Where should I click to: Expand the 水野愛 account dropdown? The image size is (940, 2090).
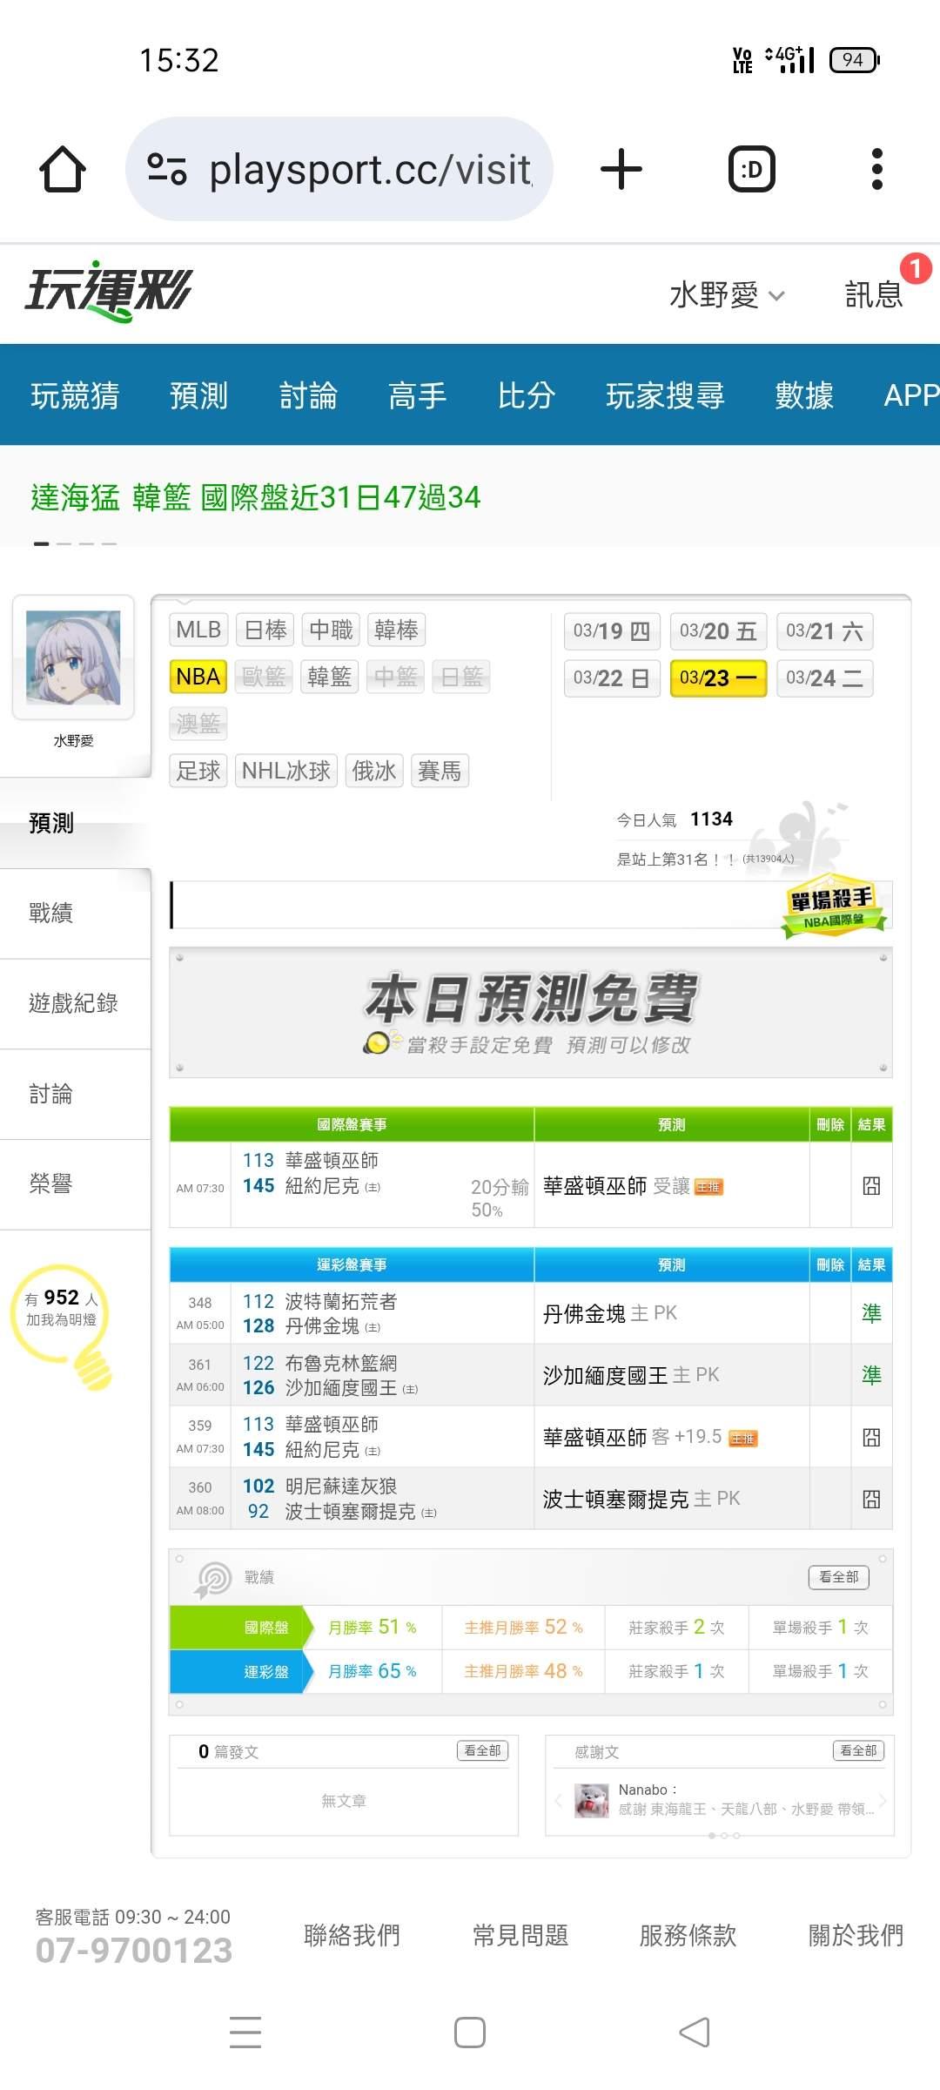[728, 295]
